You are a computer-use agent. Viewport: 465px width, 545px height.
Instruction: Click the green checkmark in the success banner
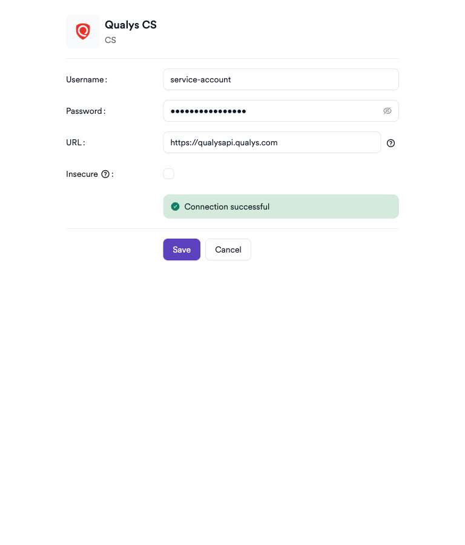[175, 206]
